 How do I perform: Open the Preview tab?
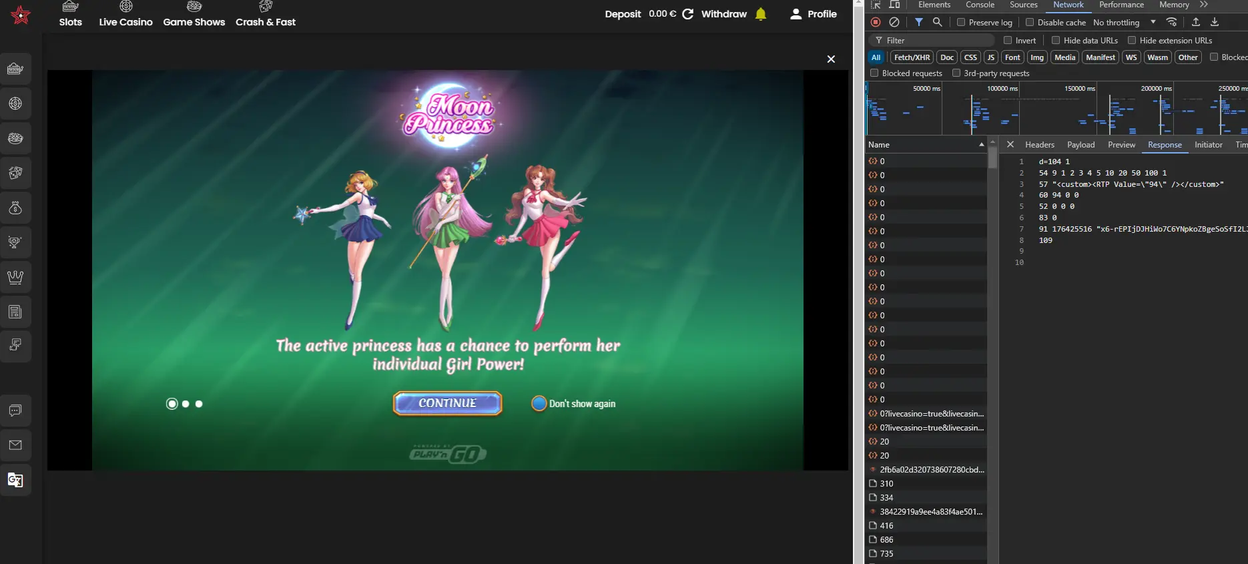coord(1121,145)
